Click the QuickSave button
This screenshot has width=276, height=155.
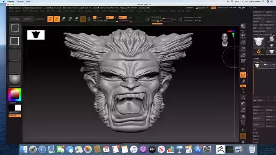(189, 8)
